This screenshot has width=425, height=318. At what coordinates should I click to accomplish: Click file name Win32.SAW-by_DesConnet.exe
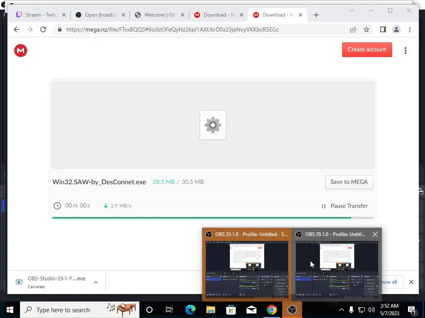[x=99, y=182]
